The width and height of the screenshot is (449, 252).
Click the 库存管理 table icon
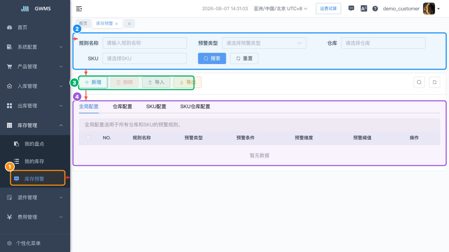tap(9, 125)
